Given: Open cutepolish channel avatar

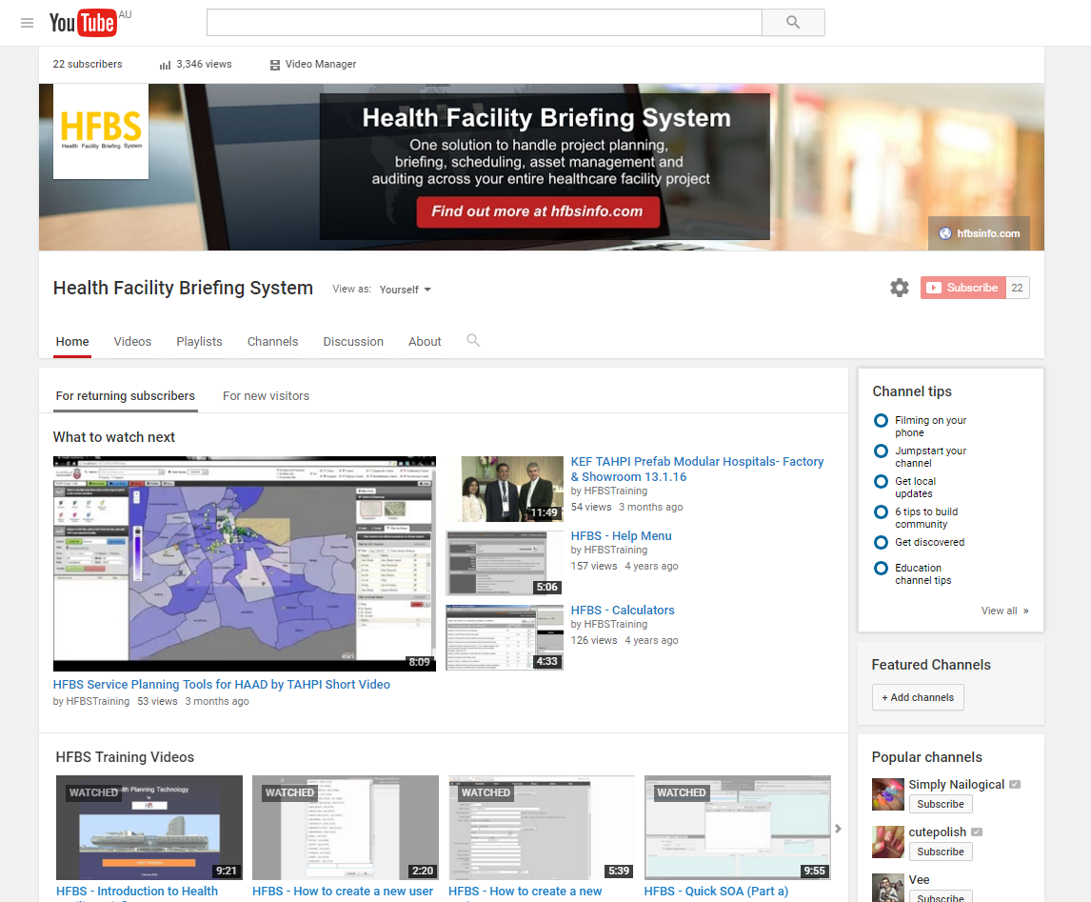Looking at the screenshot, I should [888, 842].
